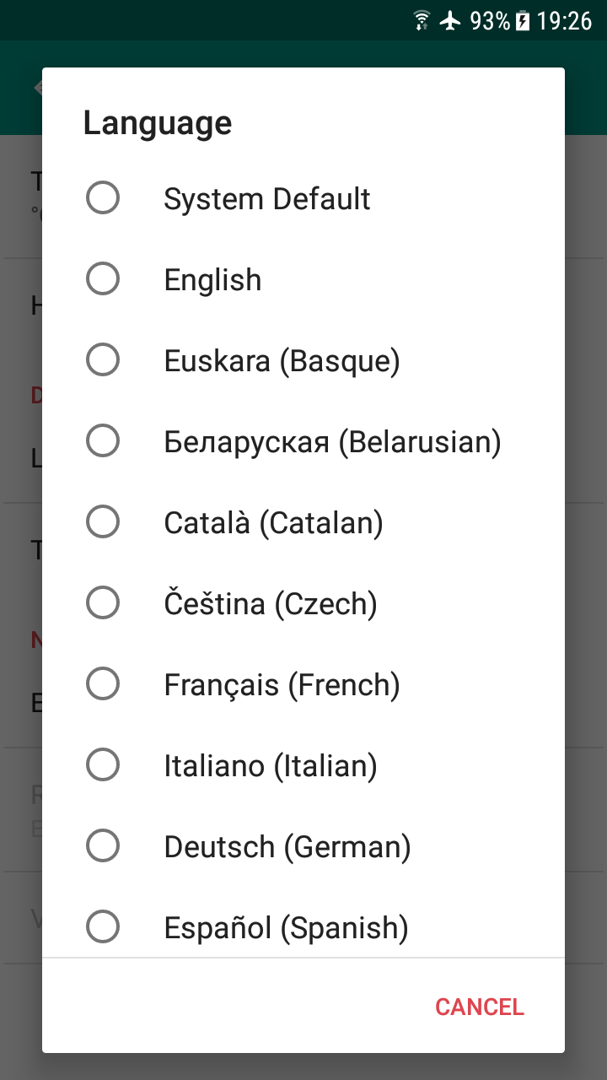Tap the Wi-Fi status icon
Image resolution: width=607 pixels, height=1080 pixels.
[422, 20]
